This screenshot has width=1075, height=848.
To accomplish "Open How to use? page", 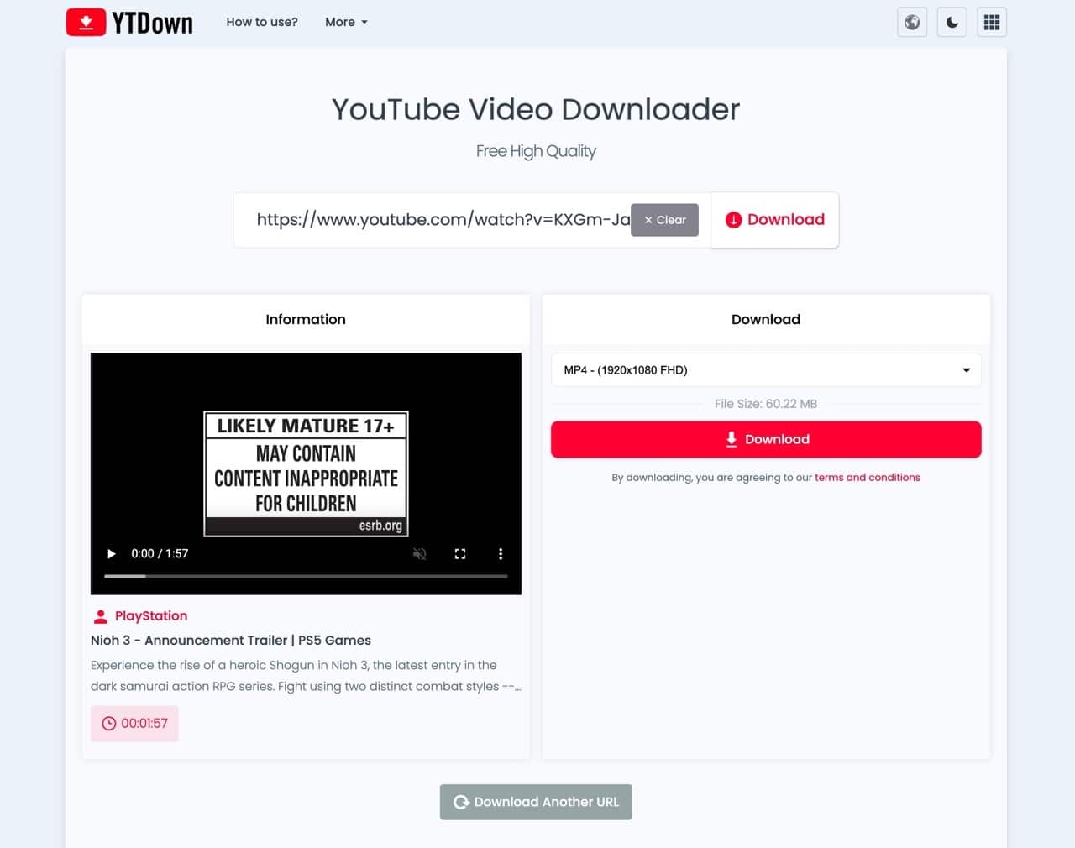I will point(262,22).
